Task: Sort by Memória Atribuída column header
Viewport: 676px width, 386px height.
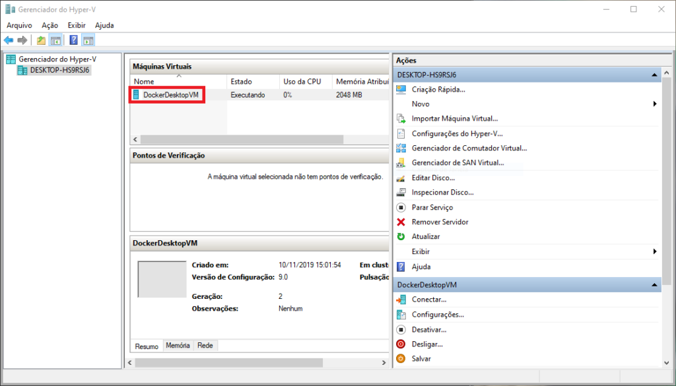Action: 361,81
